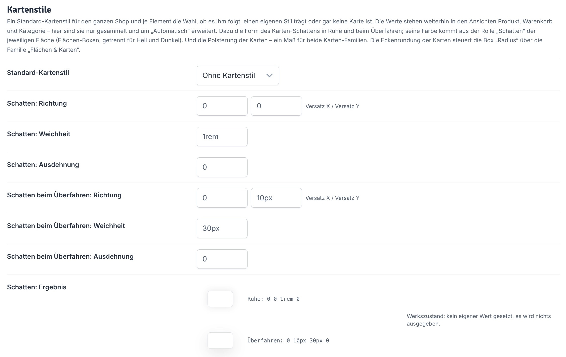Click the Überfahren shadow preview box
The image size is (566, 357).
click(220, 340)
